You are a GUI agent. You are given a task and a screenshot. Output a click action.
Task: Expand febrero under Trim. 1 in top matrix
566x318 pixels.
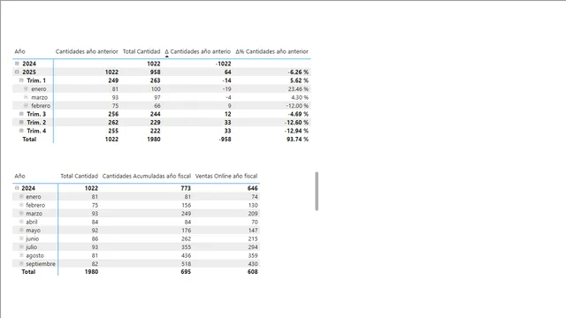pos(26,105)
